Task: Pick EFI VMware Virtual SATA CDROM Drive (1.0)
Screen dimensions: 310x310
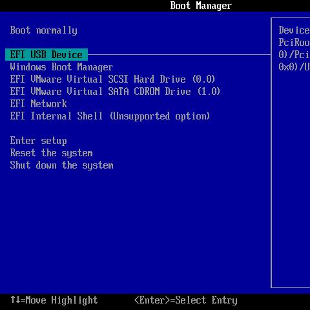Action: pos(115,92)
